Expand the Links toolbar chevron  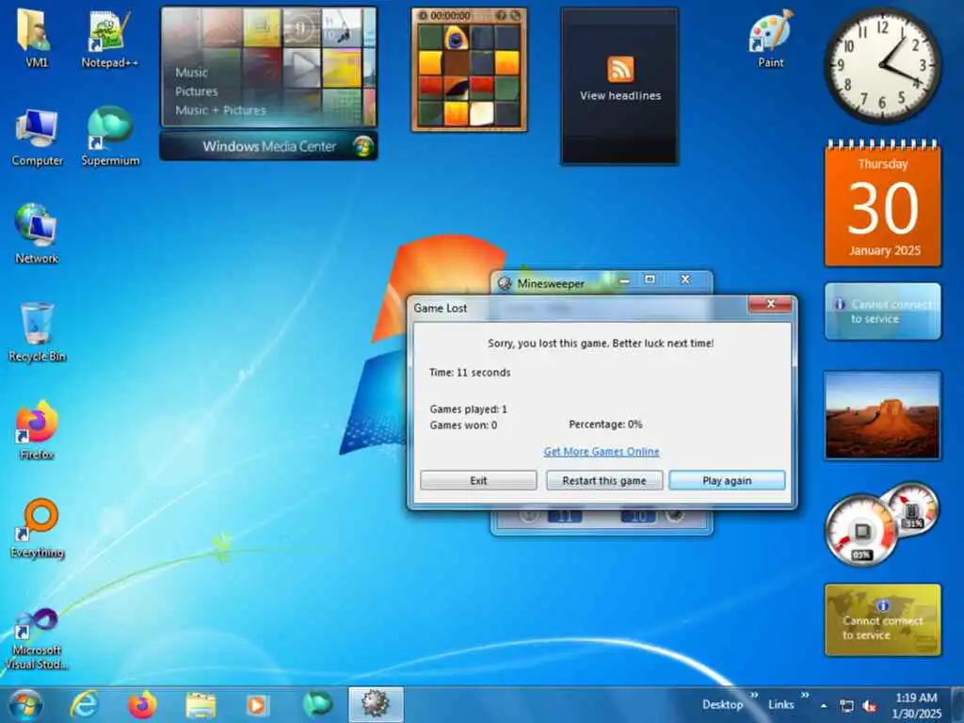(805, 696)
